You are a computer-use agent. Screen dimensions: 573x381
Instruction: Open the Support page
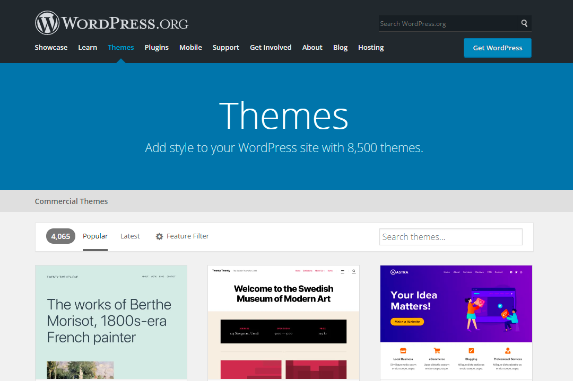point(225,47)
